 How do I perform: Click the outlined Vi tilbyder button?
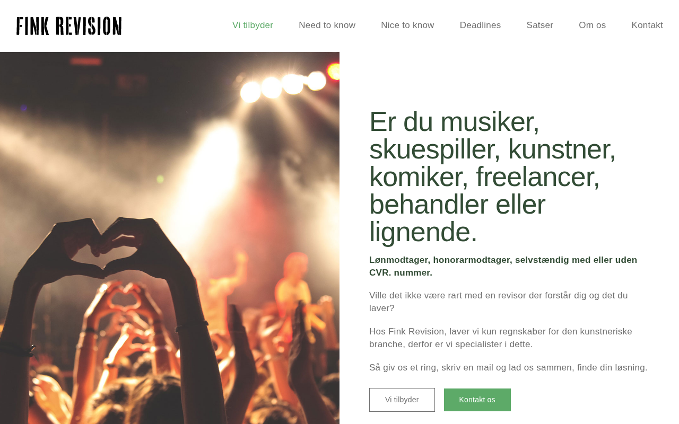pos(402,400)
